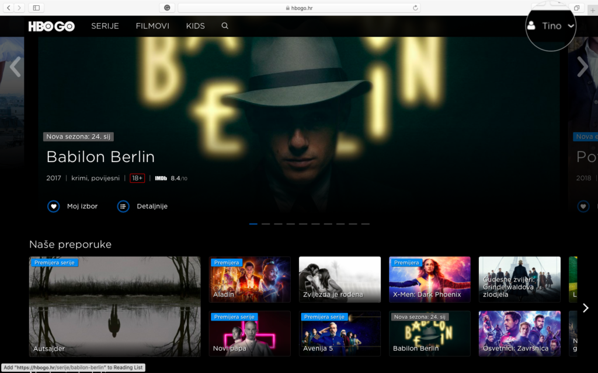Open the Babilon Berlin title link
Image resolution: width=598 pixels, height=373 pixels.
pos(100,157)
